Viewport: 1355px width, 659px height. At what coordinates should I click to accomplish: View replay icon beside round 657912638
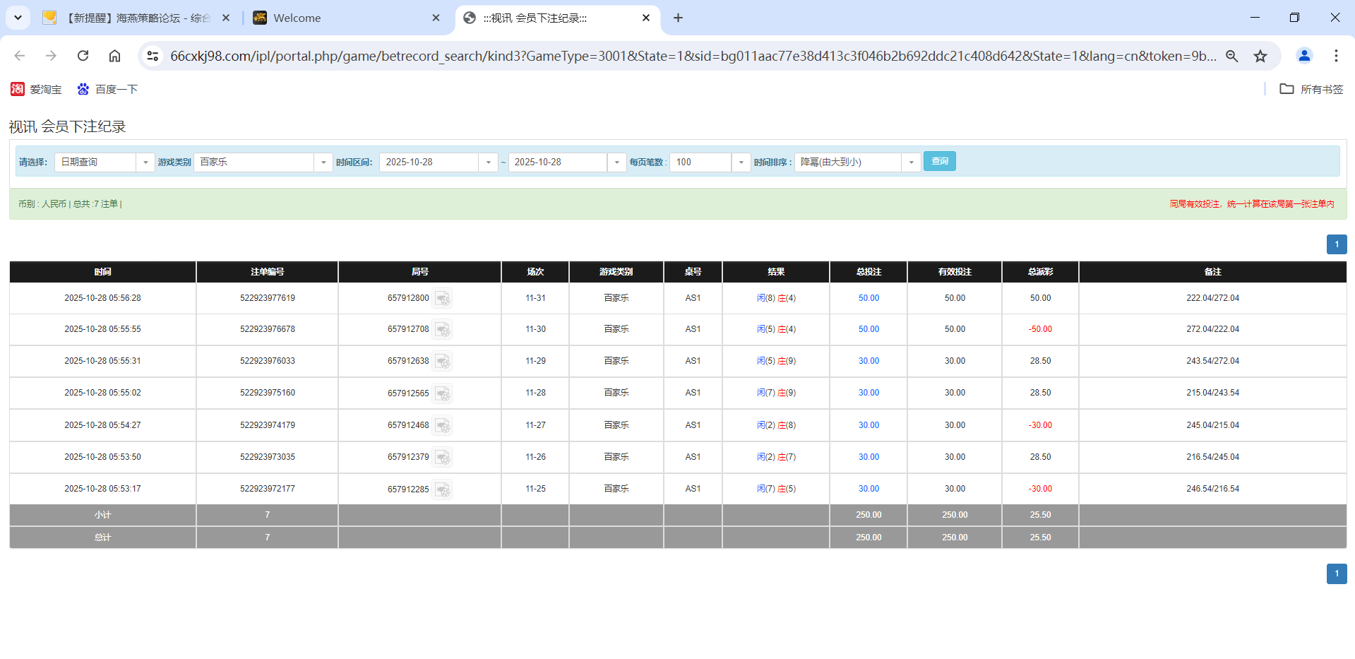443,361
